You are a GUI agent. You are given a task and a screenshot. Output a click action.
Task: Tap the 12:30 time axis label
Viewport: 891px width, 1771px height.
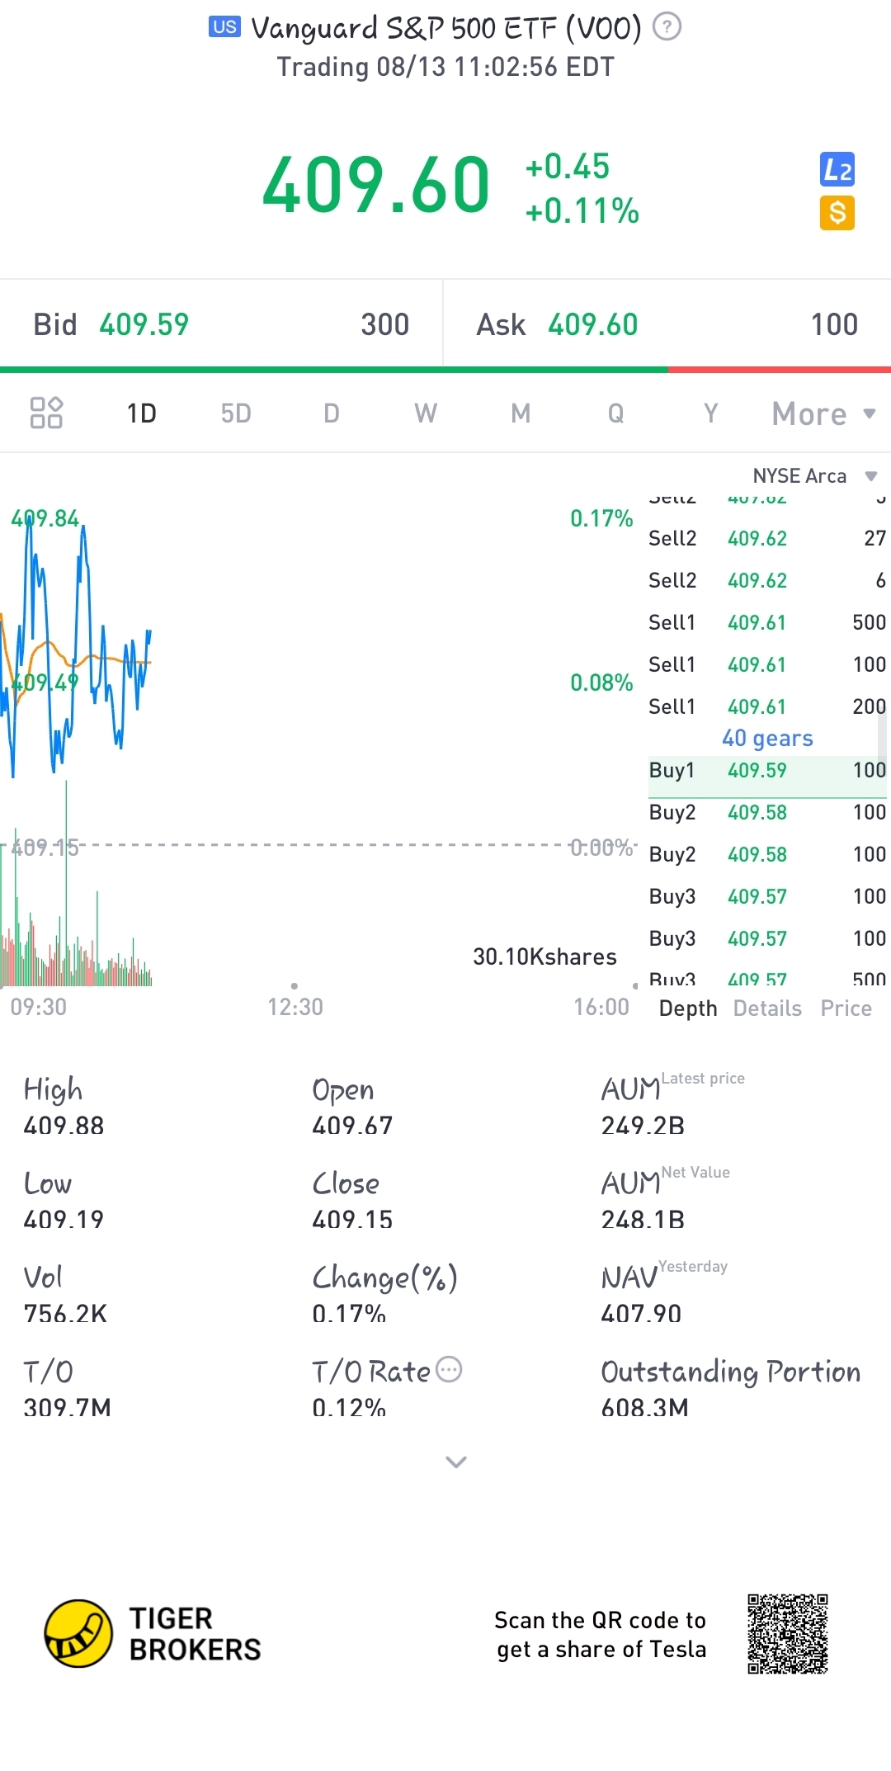coord(295,1007)
